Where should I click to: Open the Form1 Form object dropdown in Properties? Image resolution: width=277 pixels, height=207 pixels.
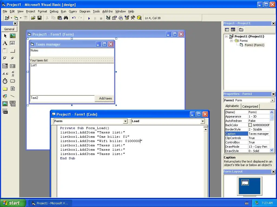click(273, 100)
